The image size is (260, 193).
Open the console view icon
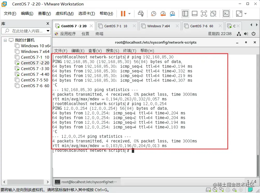[x=226, y=14]
